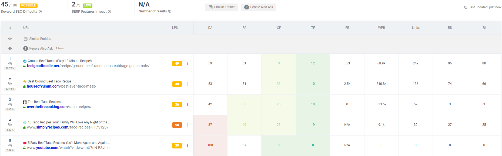
Task: Click LPS badge 39 for youtube
Action: [177, 145]
